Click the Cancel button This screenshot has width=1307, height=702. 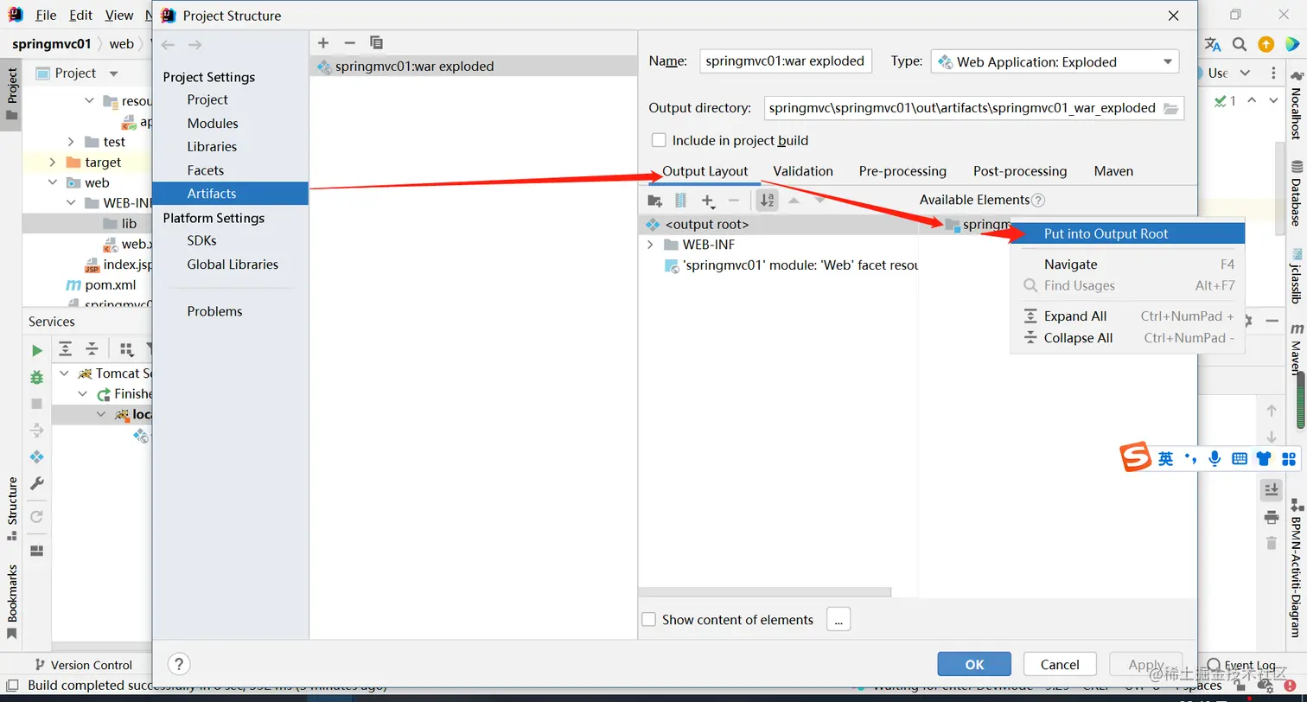point(1060,664)
